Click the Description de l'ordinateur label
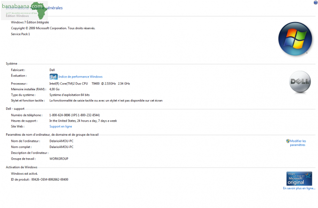318x208 pixels. pos(30,153)
